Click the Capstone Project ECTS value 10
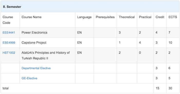This screenshot has width=180, height=94. click(x=170, y=43)
